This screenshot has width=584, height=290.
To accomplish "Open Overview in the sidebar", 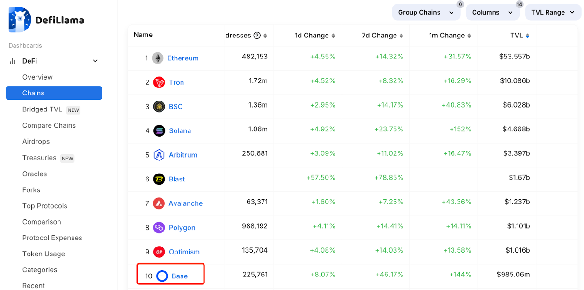I will pos(37,77).
